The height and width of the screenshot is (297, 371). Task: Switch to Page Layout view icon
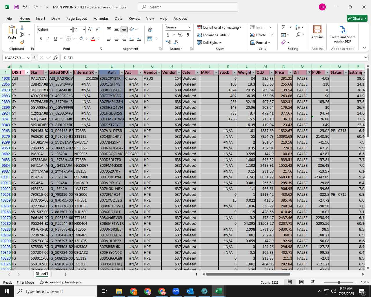[x=301, y=282]
